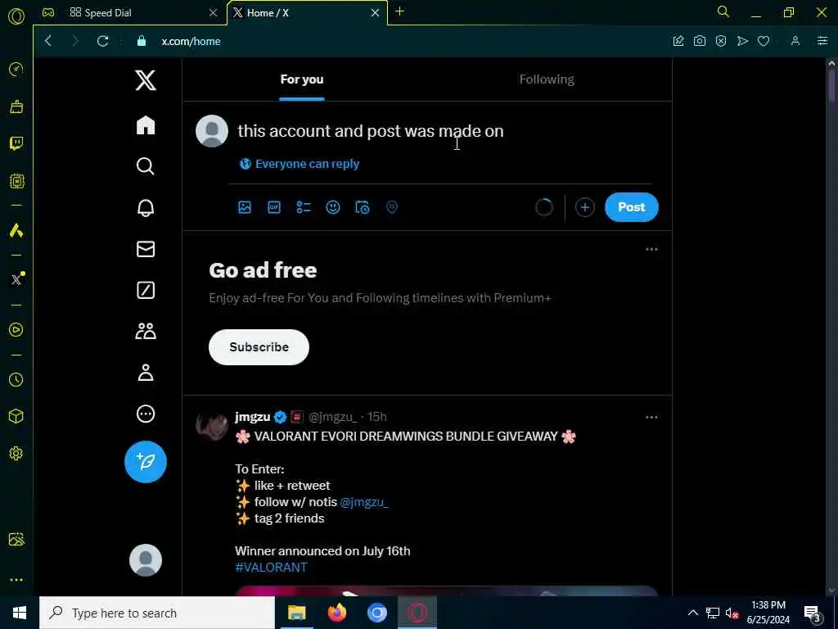This screenshot has height=629, width=838.
Task: Open More circle menu in X sidebar
Action: 146,414
